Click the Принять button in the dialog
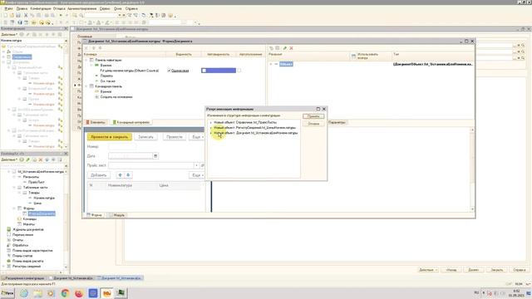 (x=313, y=116)
